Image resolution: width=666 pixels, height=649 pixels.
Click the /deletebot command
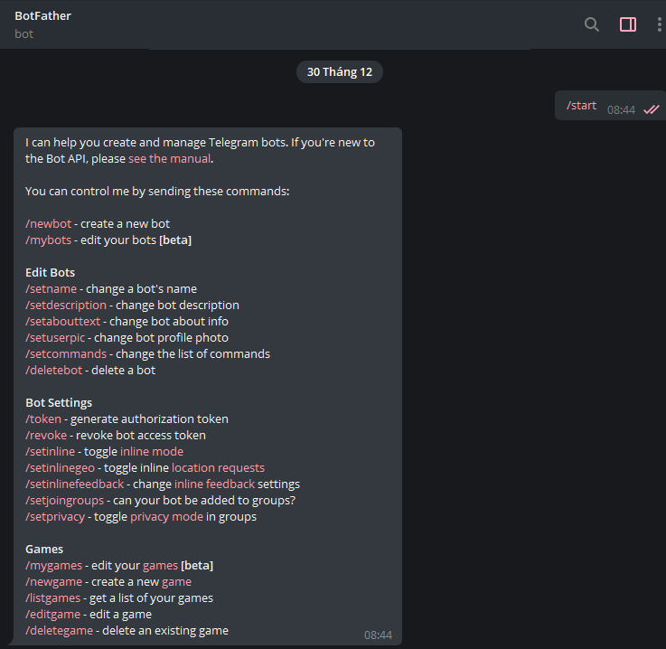tap(53, 370)
